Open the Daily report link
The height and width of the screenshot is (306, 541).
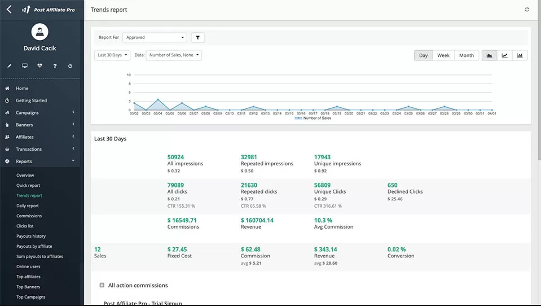[28, 206]
